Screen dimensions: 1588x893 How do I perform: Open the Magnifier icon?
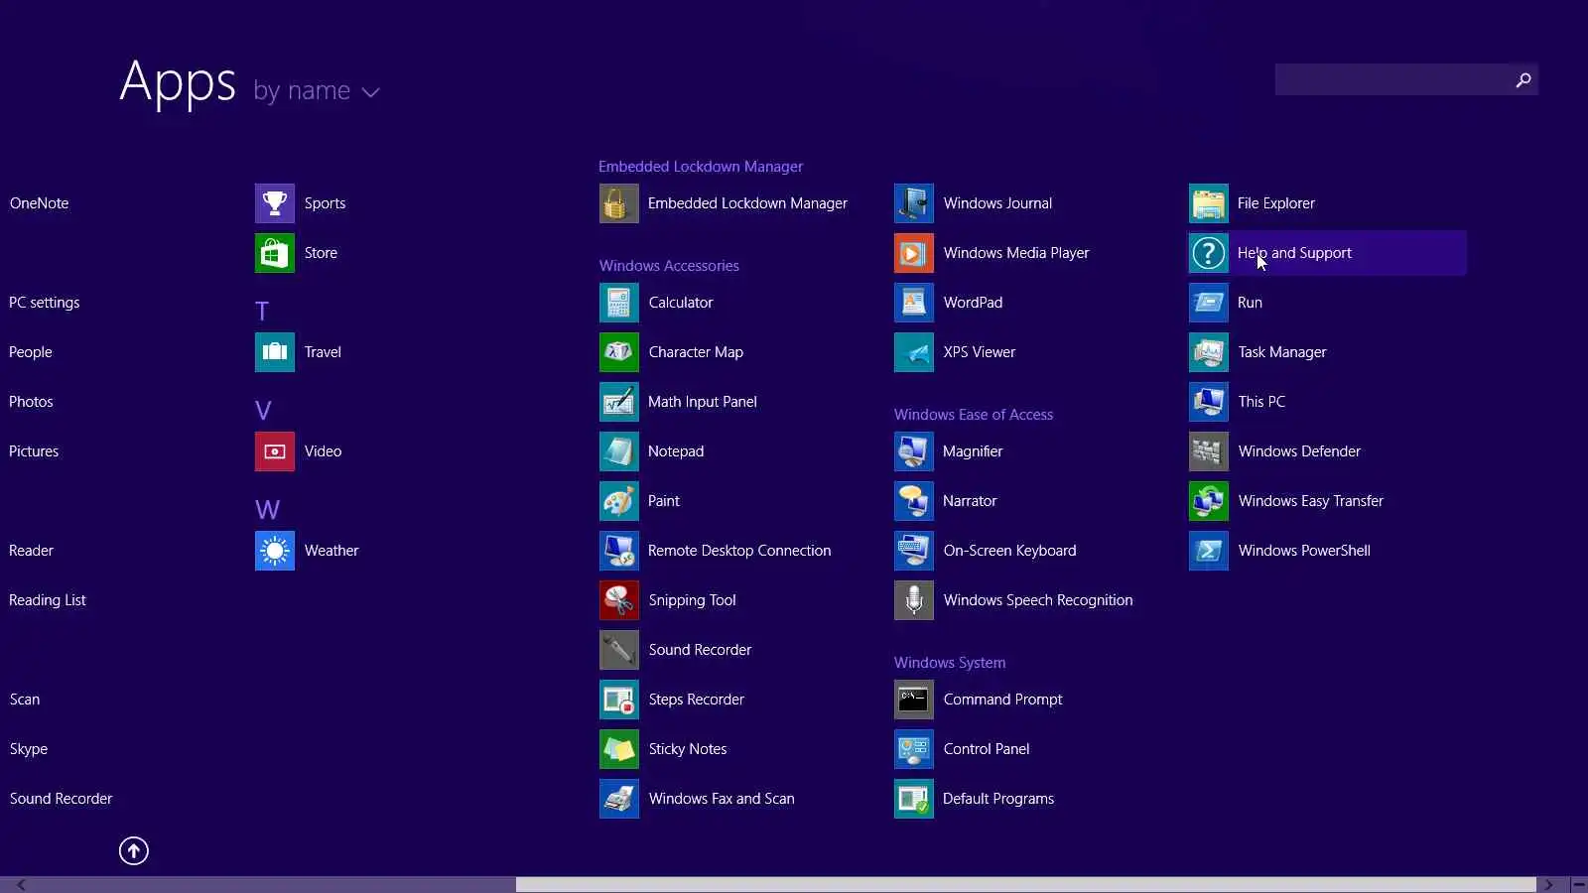[x=914, y=451]
